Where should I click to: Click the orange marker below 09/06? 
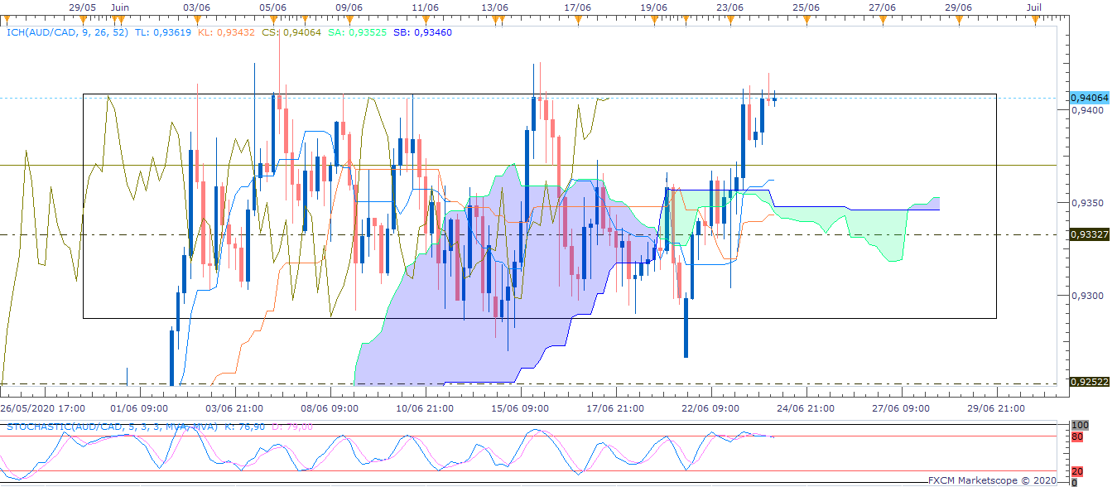click(x=348, y=17)
